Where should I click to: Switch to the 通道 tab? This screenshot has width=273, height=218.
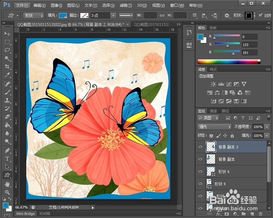[x=213, y=111]
